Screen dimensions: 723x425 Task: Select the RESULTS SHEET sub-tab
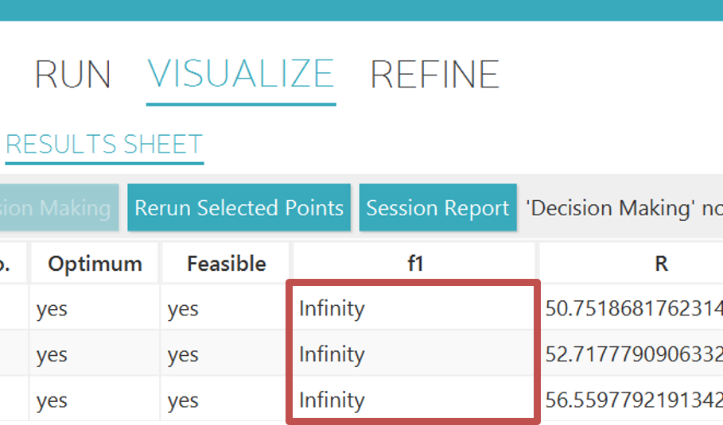point(104,145)
